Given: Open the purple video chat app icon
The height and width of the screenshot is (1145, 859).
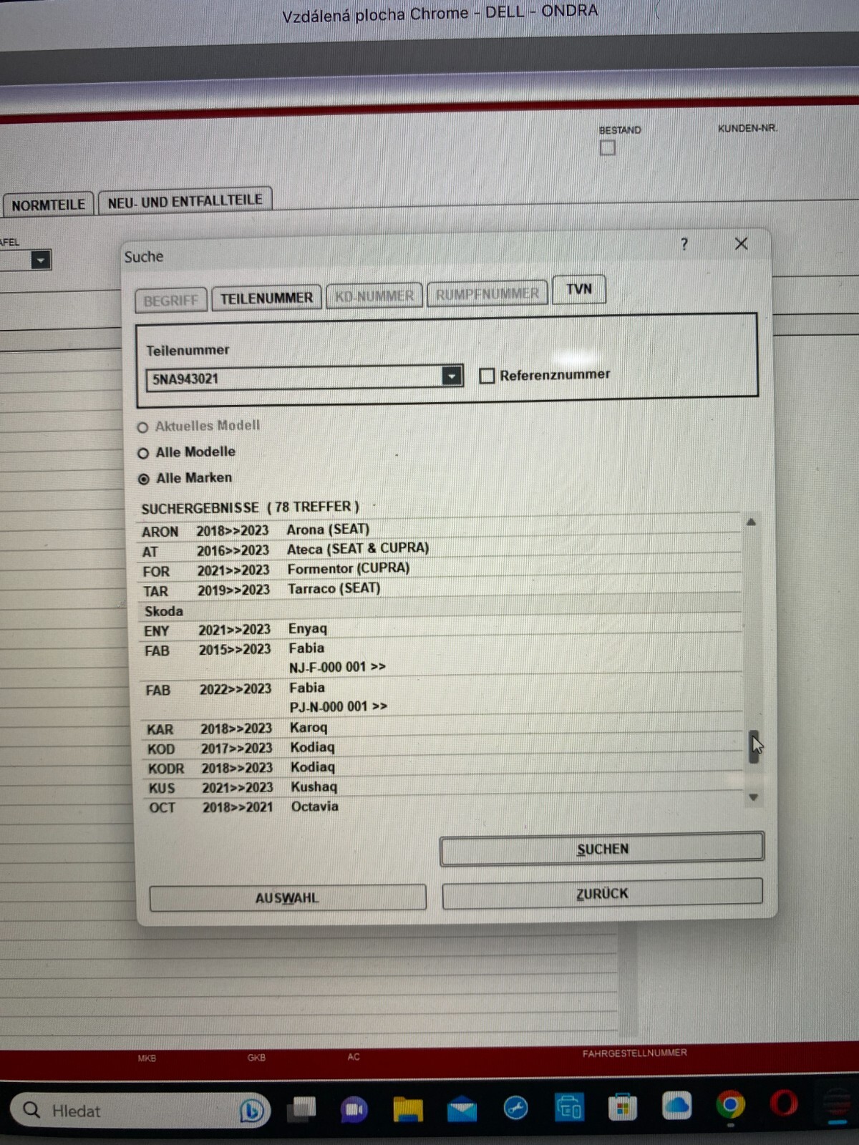Looking at the screenshot, I should coord(354,1109).
